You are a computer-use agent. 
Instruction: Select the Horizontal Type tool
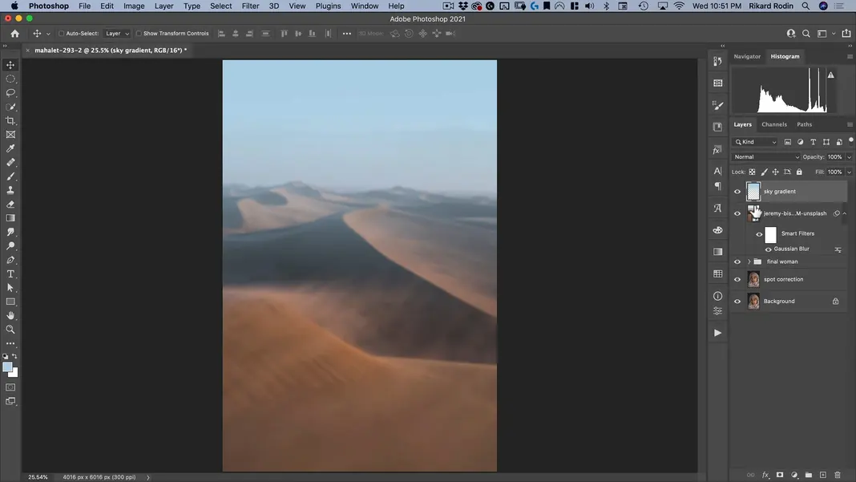point(10,274)
